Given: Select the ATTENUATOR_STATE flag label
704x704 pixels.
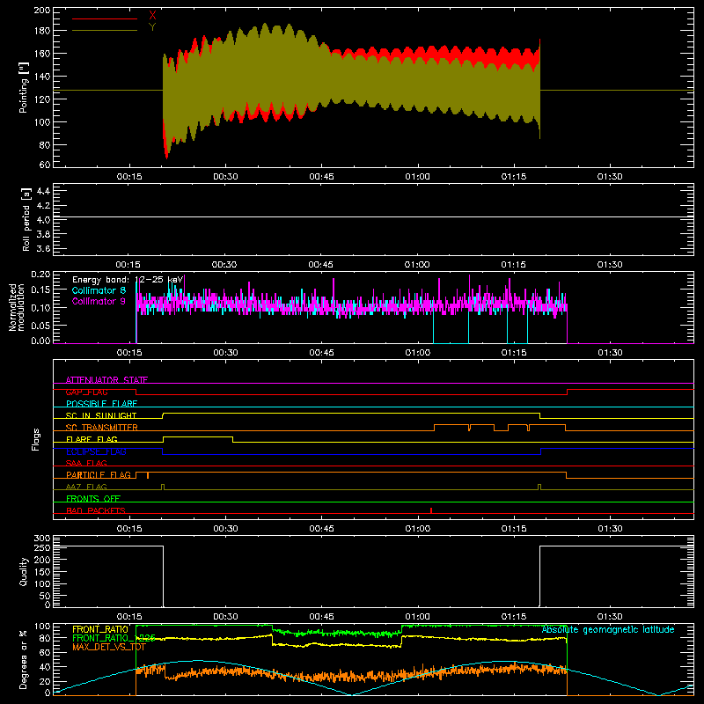Looking at the screenshot, I should click(106, 380).
